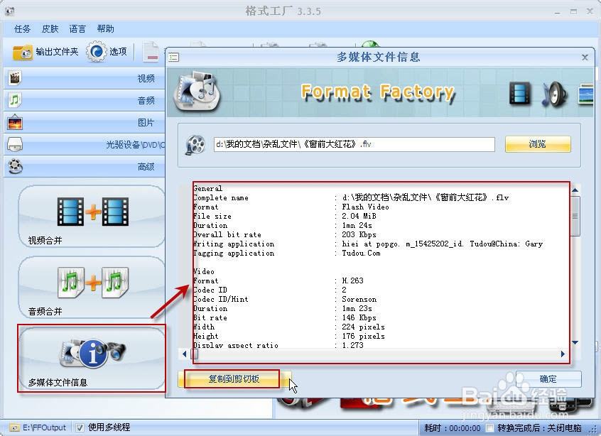
Task: Click the Format Factory app icon in title bar
Action: 9,11
